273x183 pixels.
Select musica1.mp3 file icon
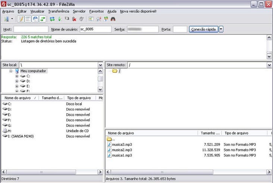pyautogui.click(x=109, y=155)
